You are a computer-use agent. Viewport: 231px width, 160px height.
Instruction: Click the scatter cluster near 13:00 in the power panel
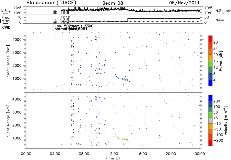(x=122, y=79)
